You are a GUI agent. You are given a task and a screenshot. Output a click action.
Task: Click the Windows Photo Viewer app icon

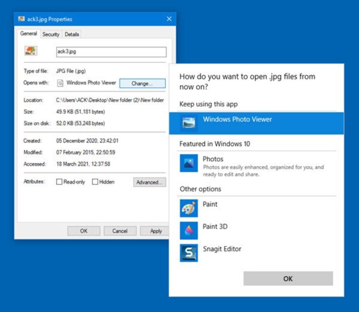tap(189, 123)
